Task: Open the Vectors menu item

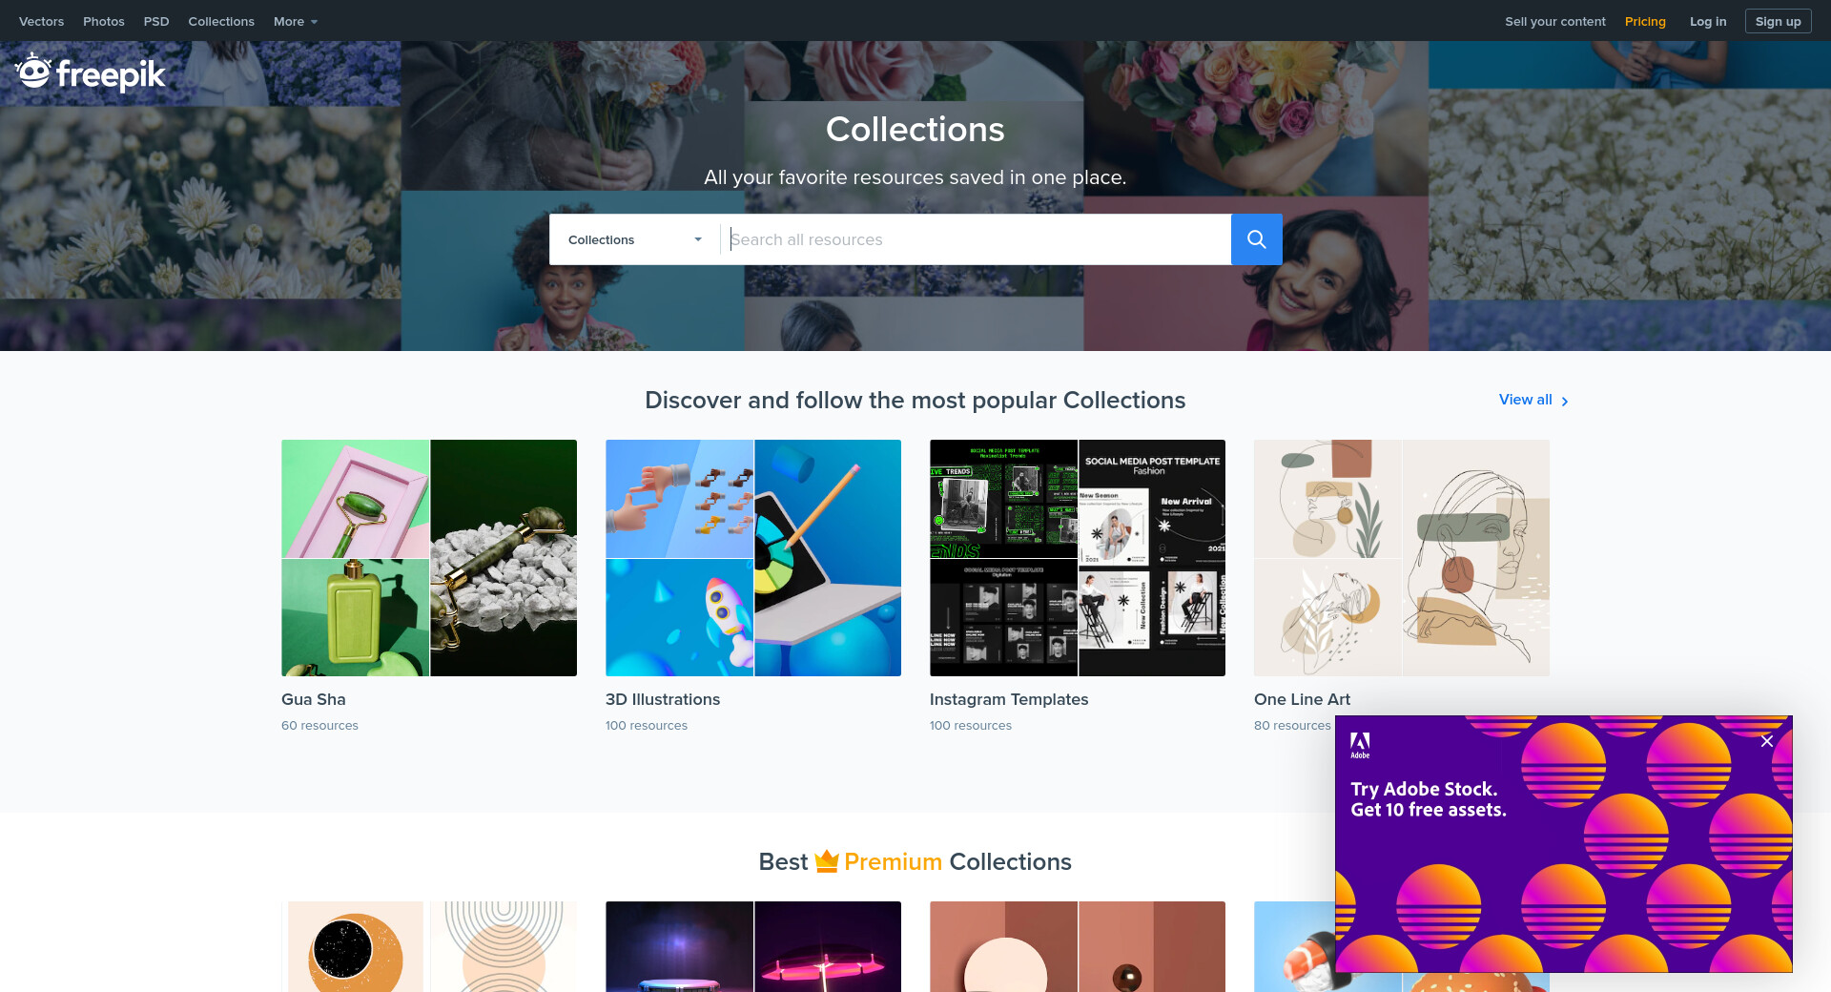Action: pos(41,21)
